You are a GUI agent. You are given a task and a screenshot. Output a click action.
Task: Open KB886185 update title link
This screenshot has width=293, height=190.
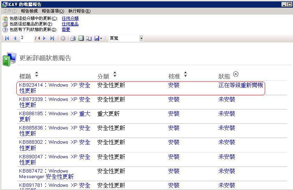click(x=55, y=116)
